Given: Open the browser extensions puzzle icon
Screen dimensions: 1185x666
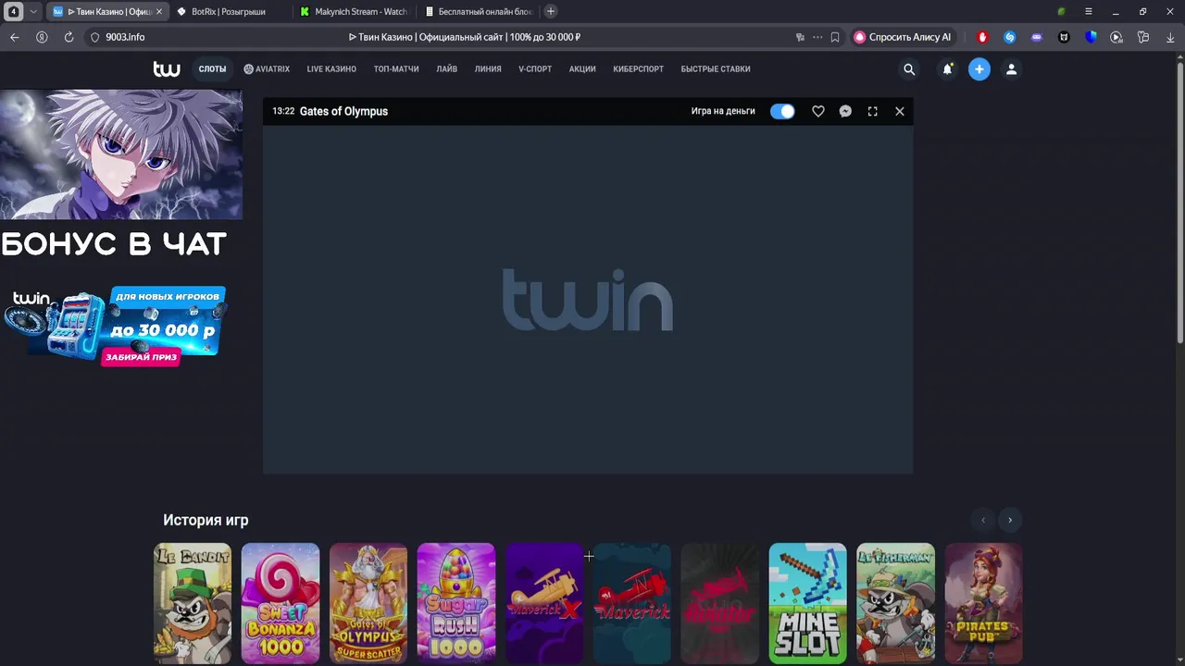Looking at the screenshot, I should pos(1143,37).
